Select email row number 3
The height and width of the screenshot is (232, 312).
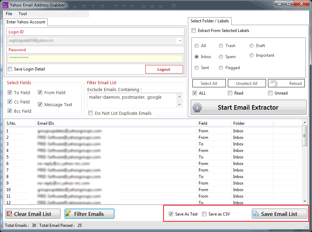(x=153, y=144)
